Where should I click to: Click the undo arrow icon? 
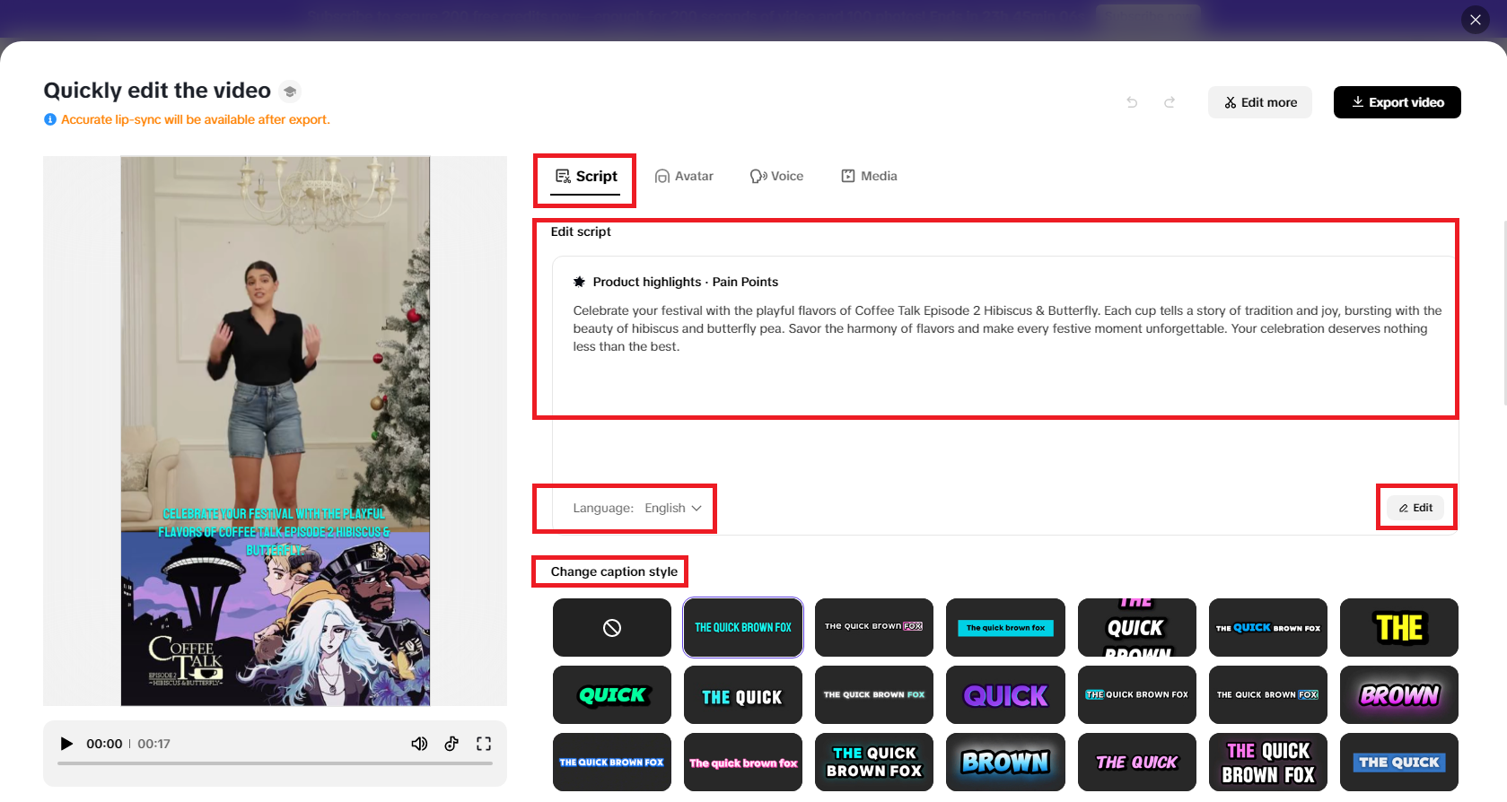point(1132,102)
